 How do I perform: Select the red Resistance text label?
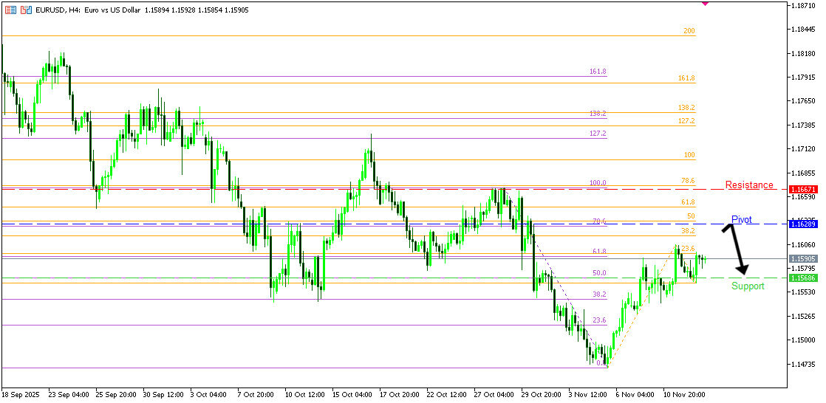tap(749, 185)
